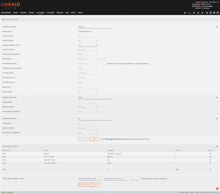220x194 pixels.
Task: Open the Enable bridging dropdown
Action: click(88, 41)
